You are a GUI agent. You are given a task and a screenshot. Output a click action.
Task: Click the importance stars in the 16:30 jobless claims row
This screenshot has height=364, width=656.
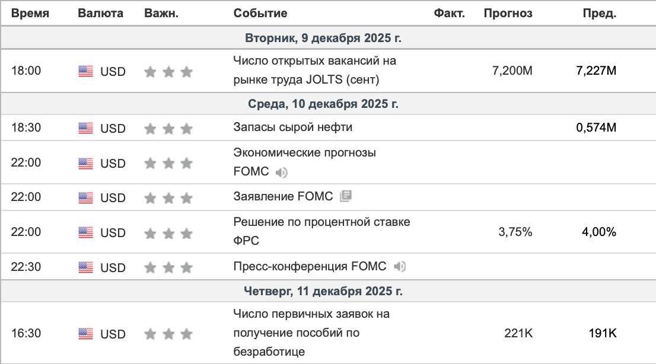coord(168,333)
